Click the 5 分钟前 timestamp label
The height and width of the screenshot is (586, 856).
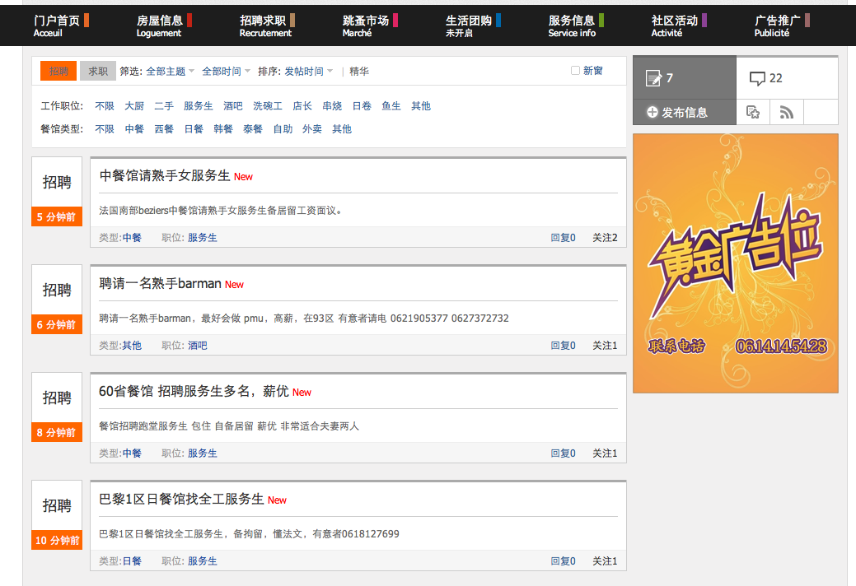coord(56,216)
